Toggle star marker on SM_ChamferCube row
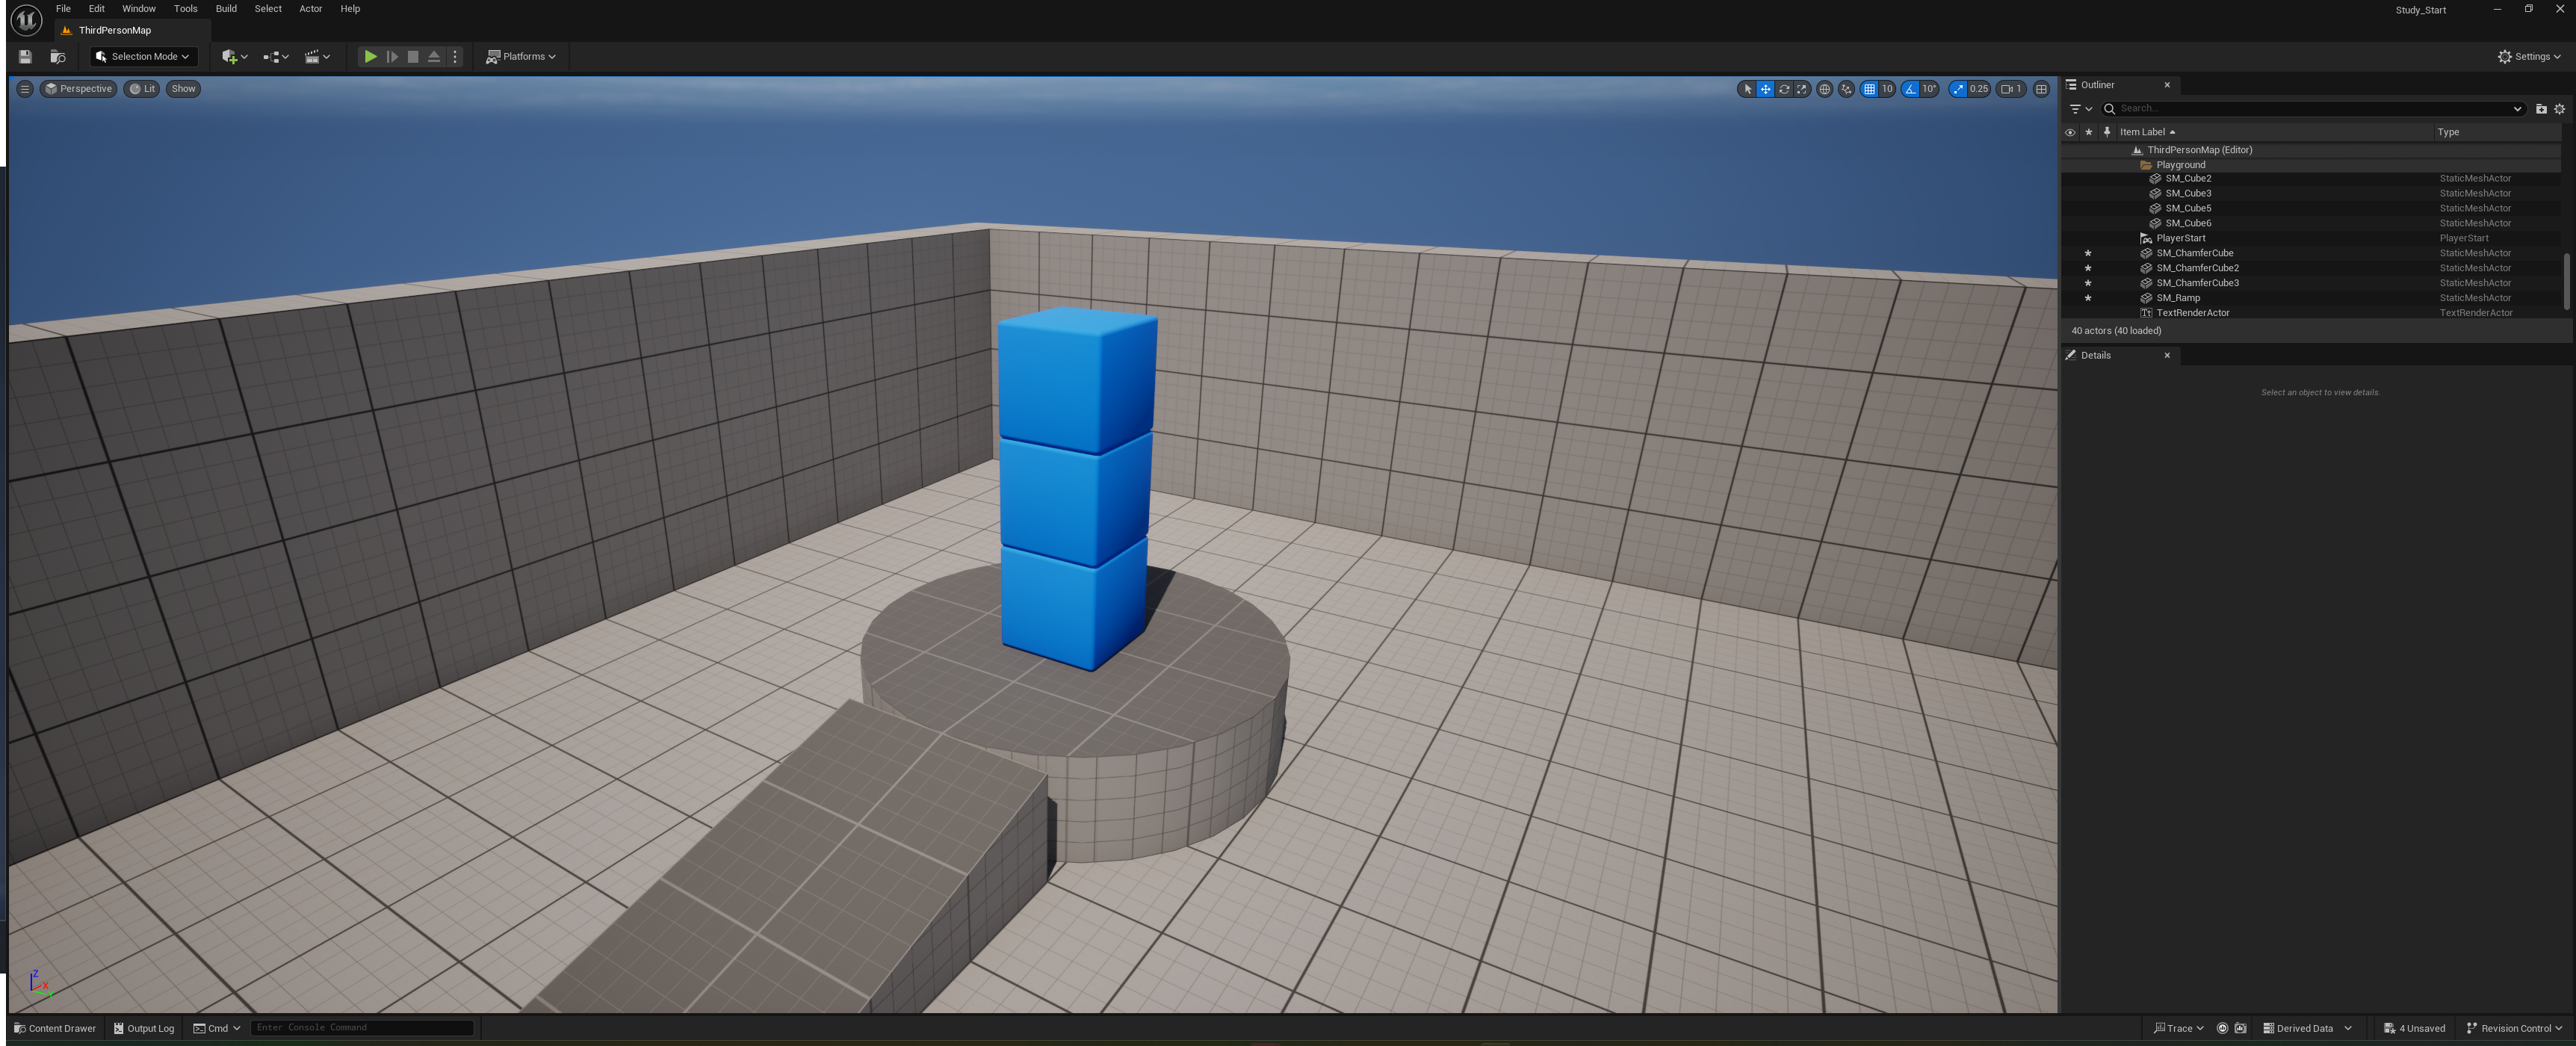The height and width of the screenshot is (1046, 2576). tap(2087, 253)
